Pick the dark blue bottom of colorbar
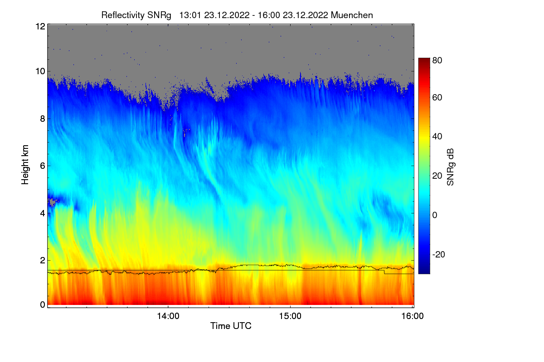This screenshot has height=362, width=544. [x=423, y=271]
